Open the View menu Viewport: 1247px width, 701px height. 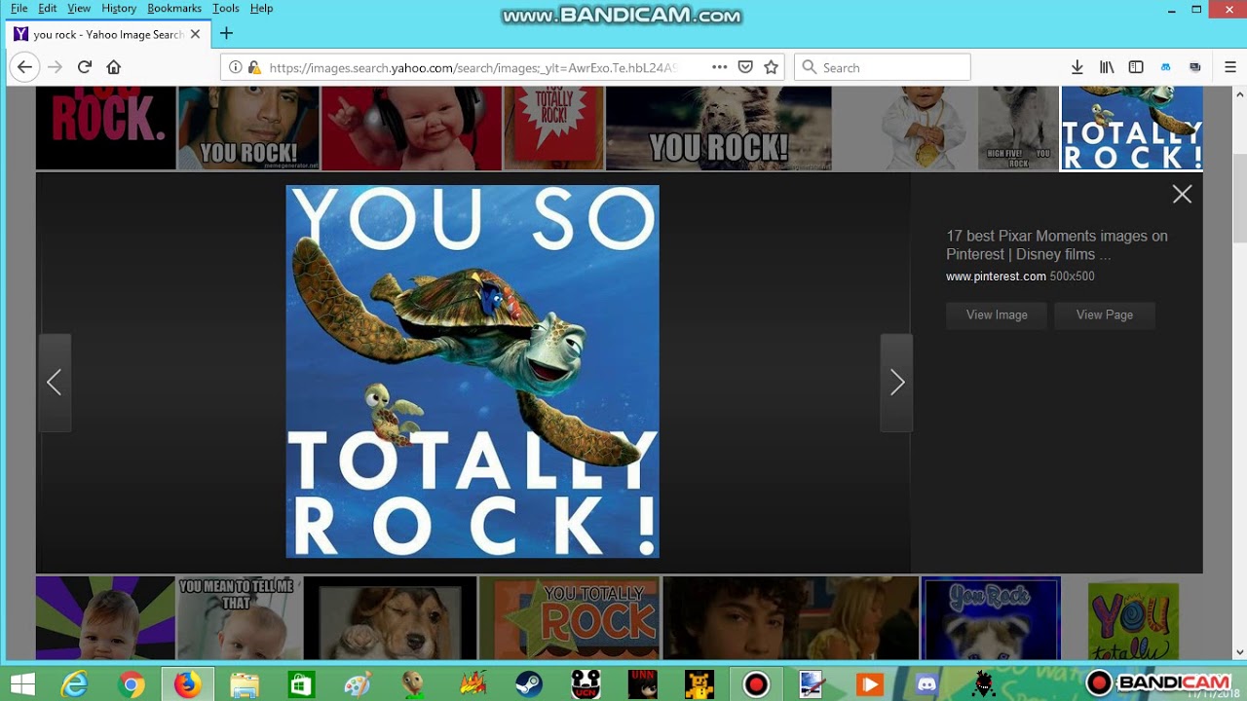[x=79, y=8]
